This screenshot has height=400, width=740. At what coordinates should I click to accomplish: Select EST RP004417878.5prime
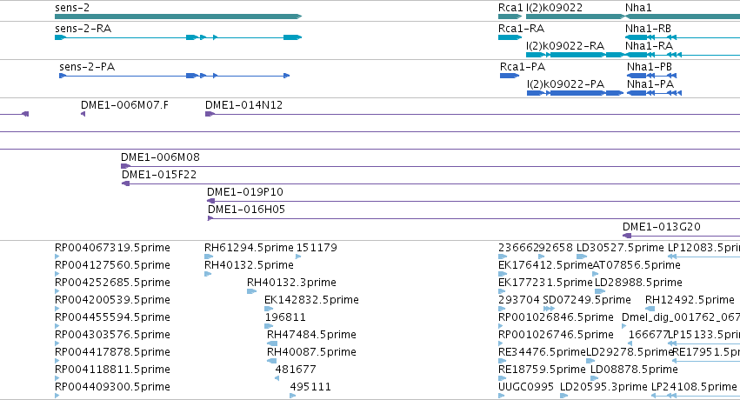click(x=112, y=352)
